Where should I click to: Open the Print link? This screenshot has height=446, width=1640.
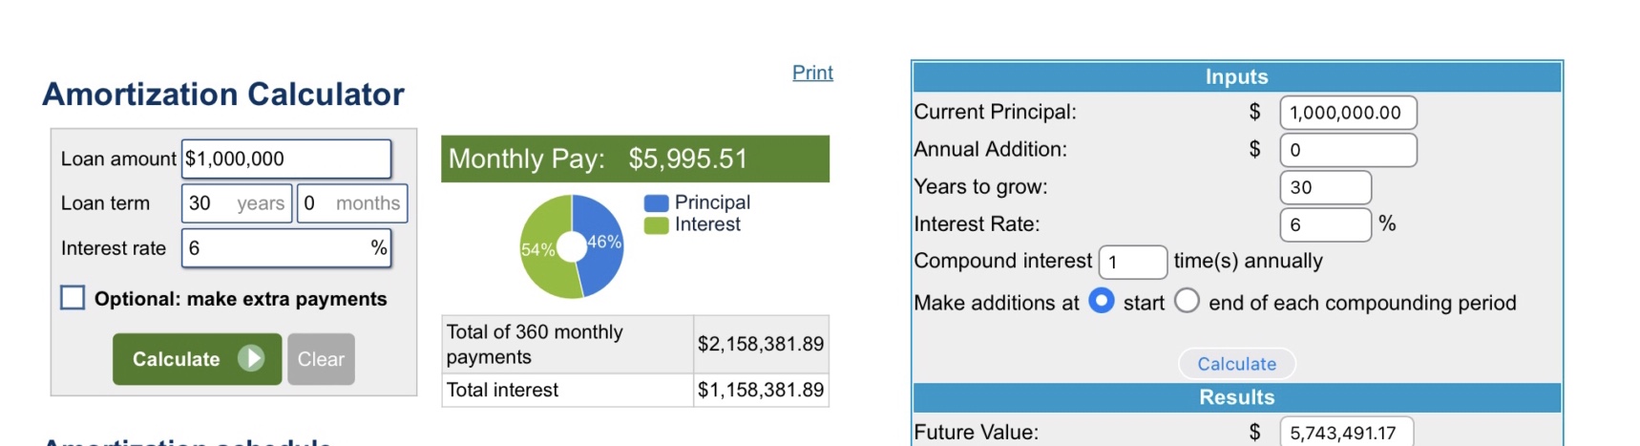pos(812,73)
